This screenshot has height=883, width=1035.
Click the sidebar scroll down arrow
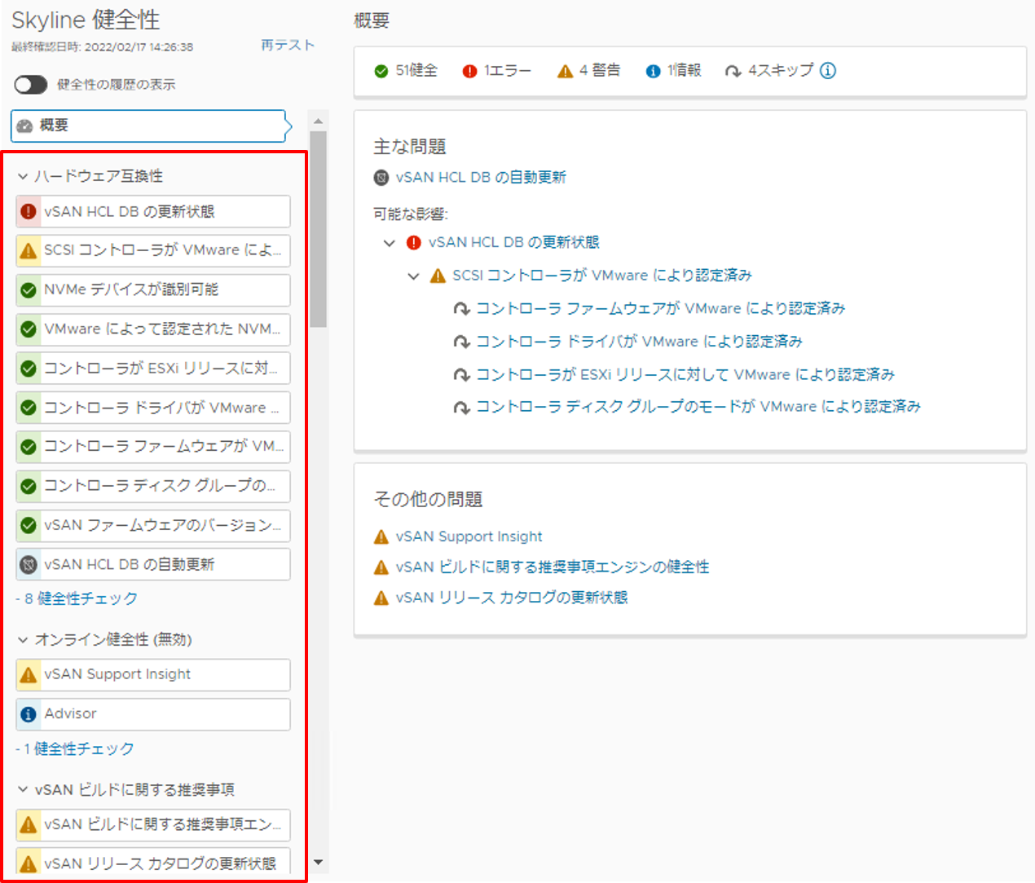(318, 862)
